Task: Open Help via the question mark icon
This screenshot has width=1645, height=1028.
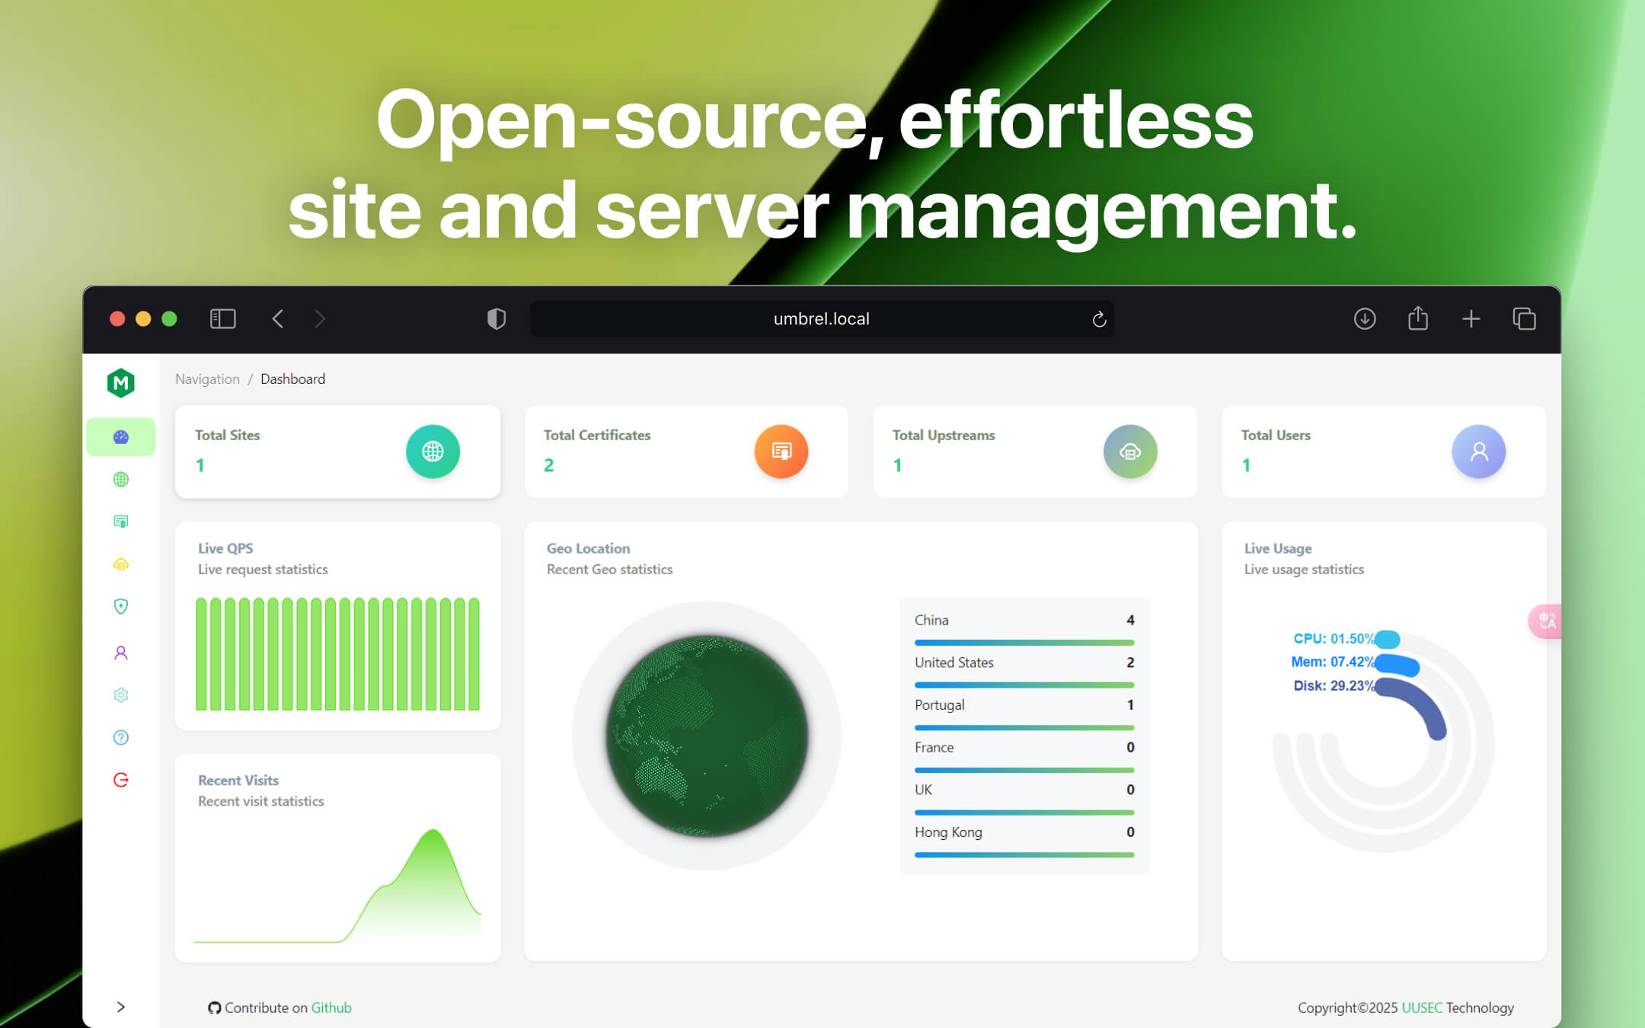Action: click(x=121, y=737)
